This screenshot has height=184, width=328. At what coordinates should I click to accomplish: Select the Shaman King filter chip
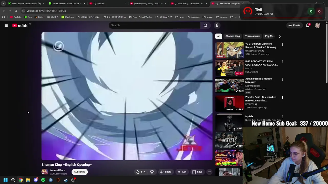click(x=232, y=36)
